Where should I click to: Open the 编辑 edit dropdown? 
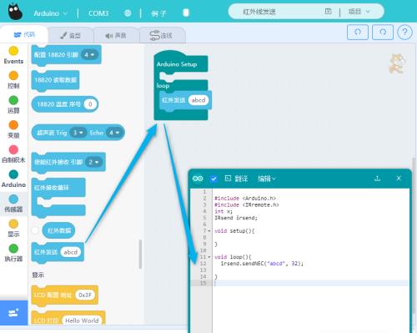pyautogui.click(x=266, y=179)
